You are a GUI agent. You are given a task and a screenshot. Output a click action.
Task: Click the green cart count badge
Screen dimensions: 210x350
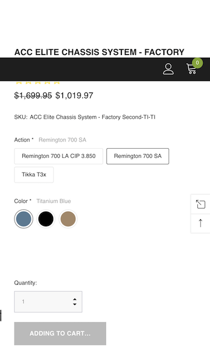coord(197,63)
